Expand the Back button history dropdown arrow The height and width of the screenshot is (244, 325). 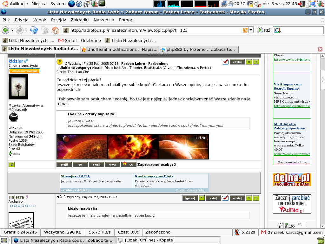click(13, 30)
